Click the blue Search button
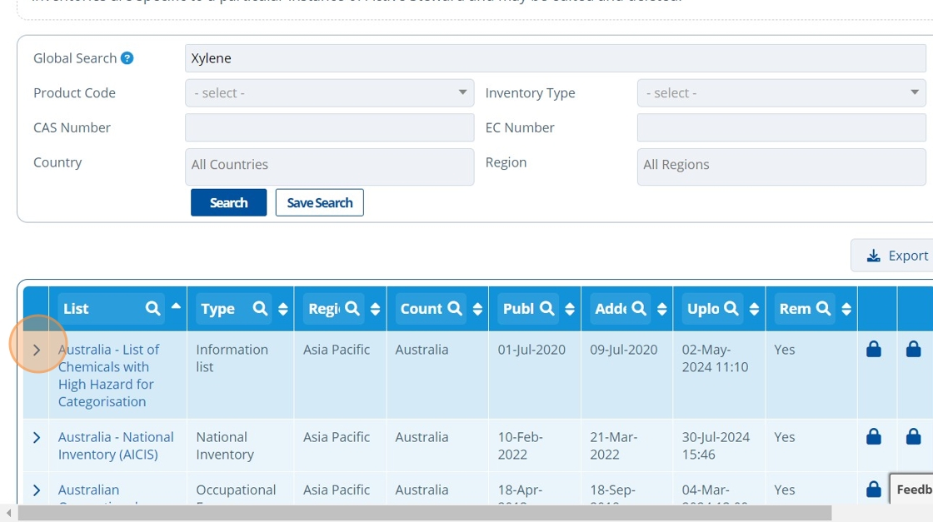 (x=228, y=203)
